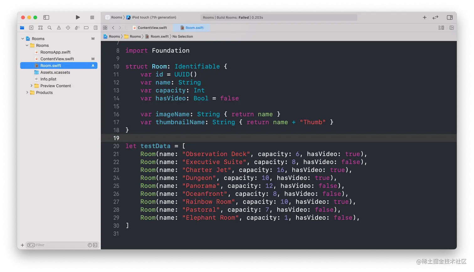Screen dimensions: 474x272
Task: Open the Project navigator folder icon
Action: click(22, 28)
